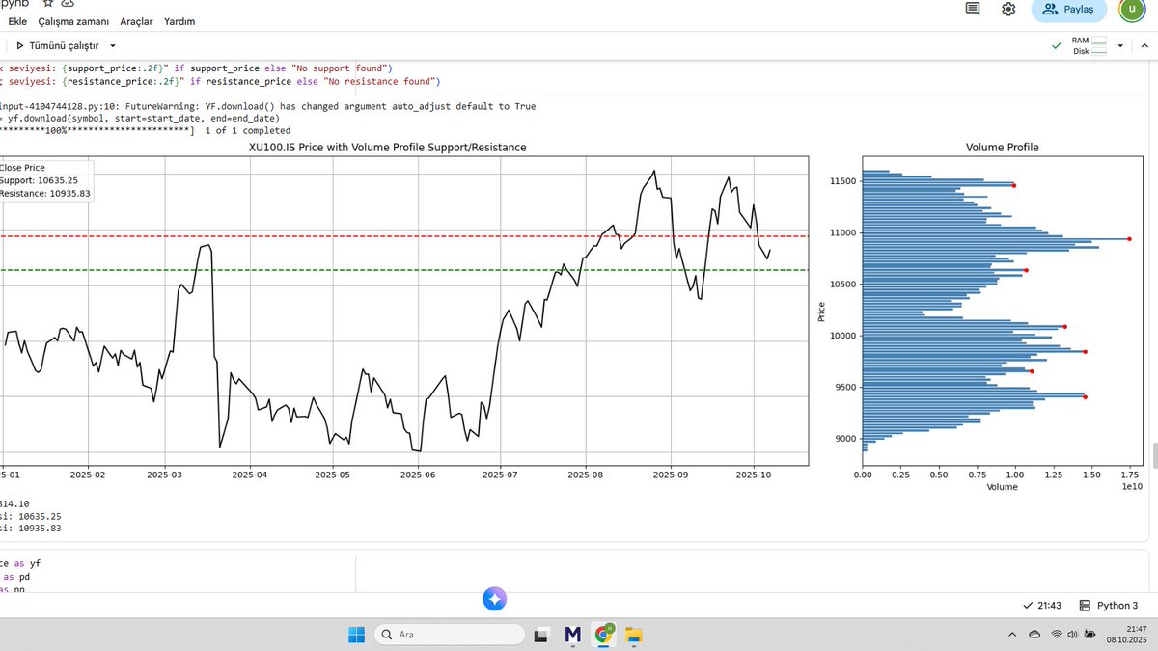Click the battery tray icon
This screenshot has height=651, width=1158.
[1090, 634]
